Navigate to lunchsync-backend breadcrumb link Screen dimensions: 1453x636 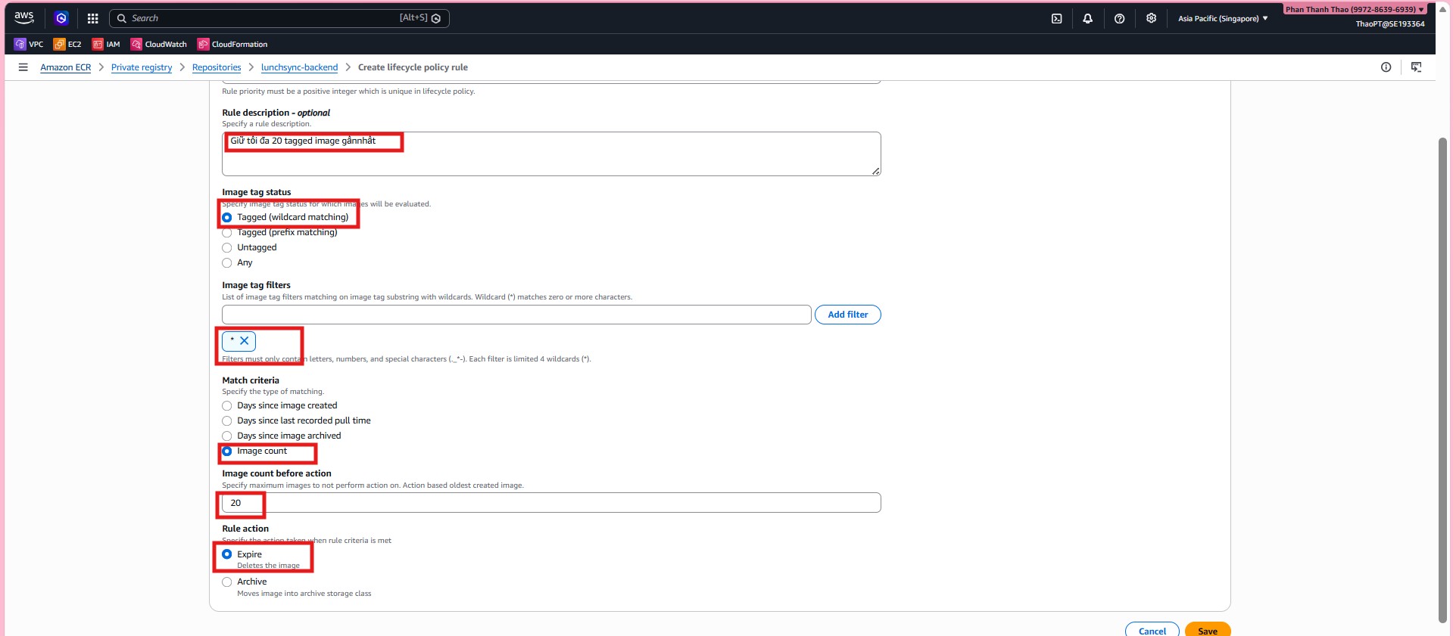(x=299, y=67)
